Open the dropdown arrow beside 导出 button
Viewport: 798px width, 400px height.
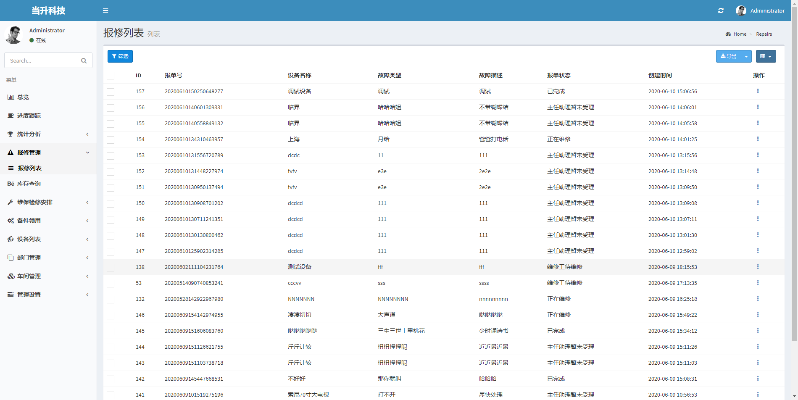[x=746, y=56]
